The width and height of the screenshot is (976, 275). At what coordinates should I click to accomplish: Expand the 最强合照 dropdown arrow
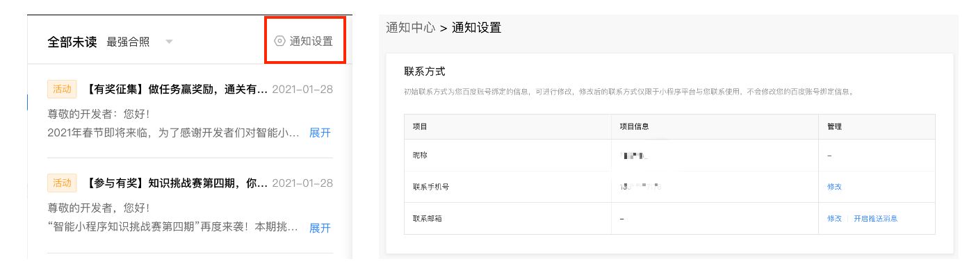[x=169, y=42]
